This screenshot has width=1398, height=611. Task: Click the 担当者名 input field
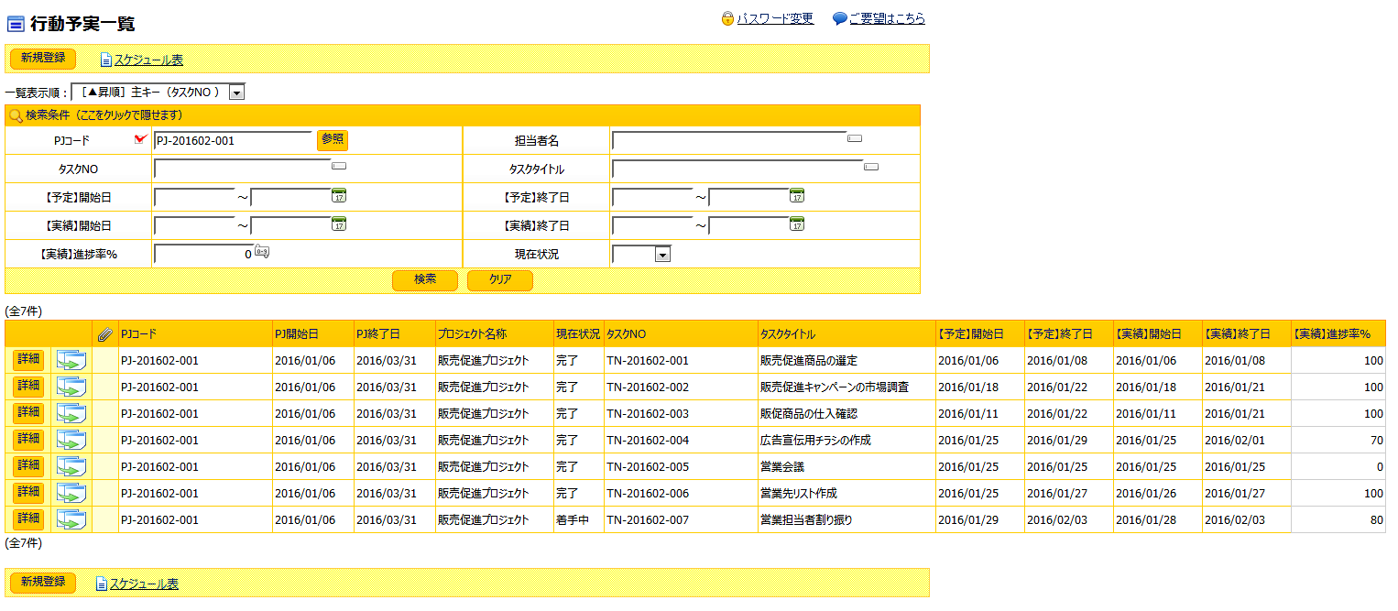[x=728, y=140]
